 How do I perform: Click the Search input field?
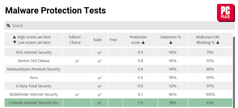[x=120, y=25]
